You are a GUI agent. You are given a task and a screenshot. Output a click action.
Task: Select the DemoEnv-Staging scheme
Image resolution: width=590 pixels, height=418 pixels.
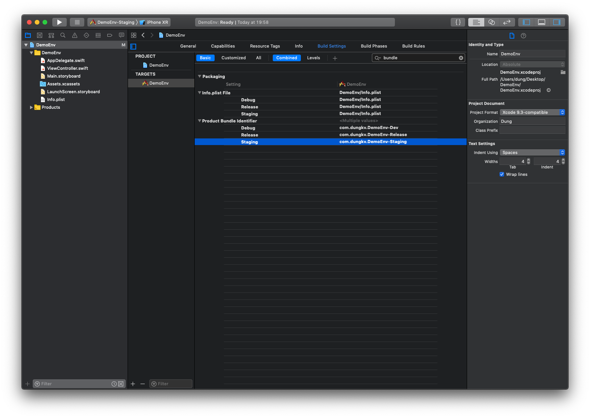coord(112,22)
